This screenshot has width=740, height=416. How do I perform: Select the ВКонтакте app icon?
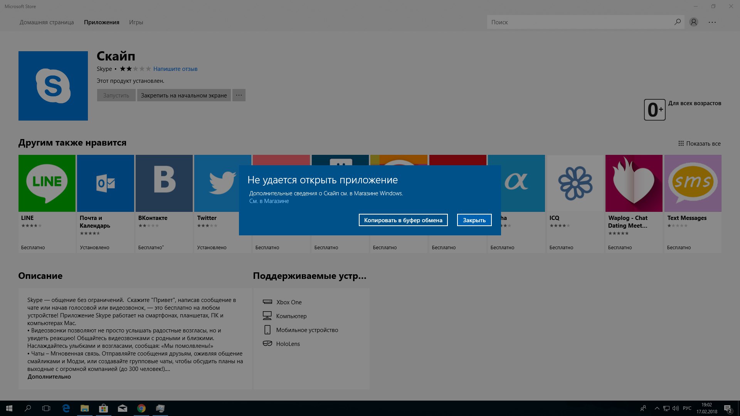(x=164, y=183)
